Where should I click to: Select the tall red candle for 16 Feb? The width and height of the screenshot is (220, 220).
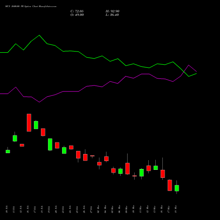coord(29,123)
